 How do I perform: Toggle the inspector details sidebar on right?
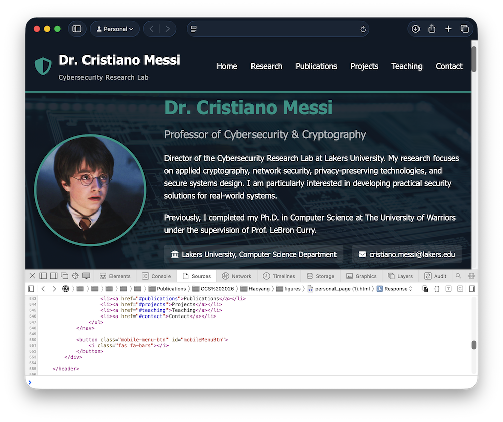(x=472, y=289)
